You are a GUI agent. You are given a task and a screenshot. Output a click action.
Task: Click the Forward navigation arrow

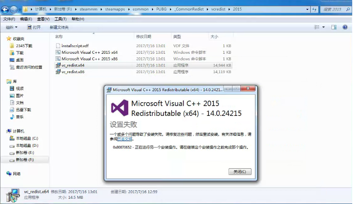(14, 9)
